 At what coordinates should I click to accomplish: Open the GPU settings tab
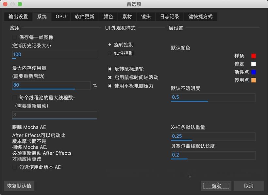60,16
